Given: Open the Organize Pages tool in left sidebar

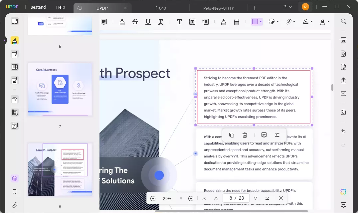Looking at the screenshot, I should [x=15, y=100].
